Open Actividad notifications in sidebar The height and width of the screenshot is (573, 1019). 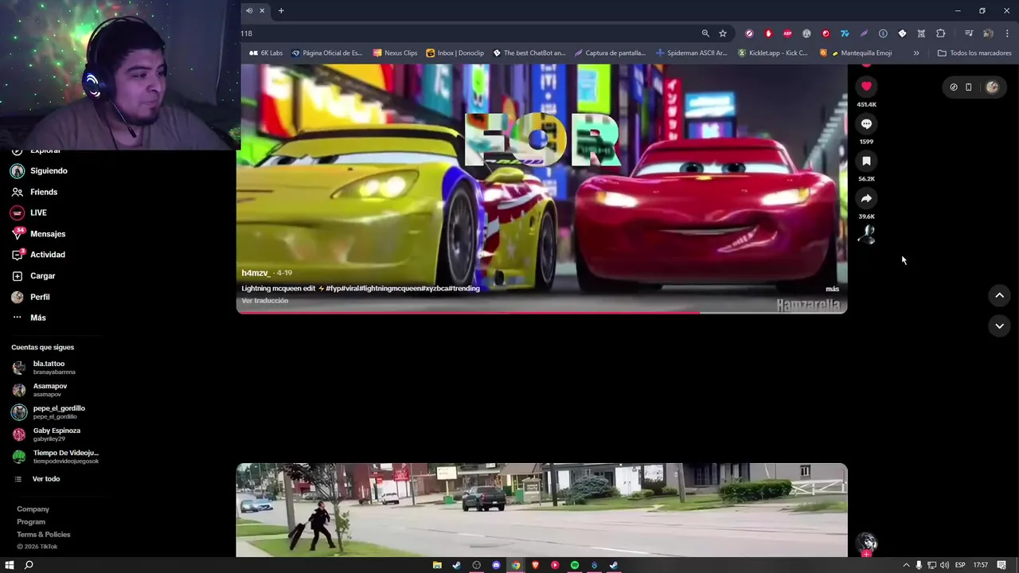click(x=38, y=255)
